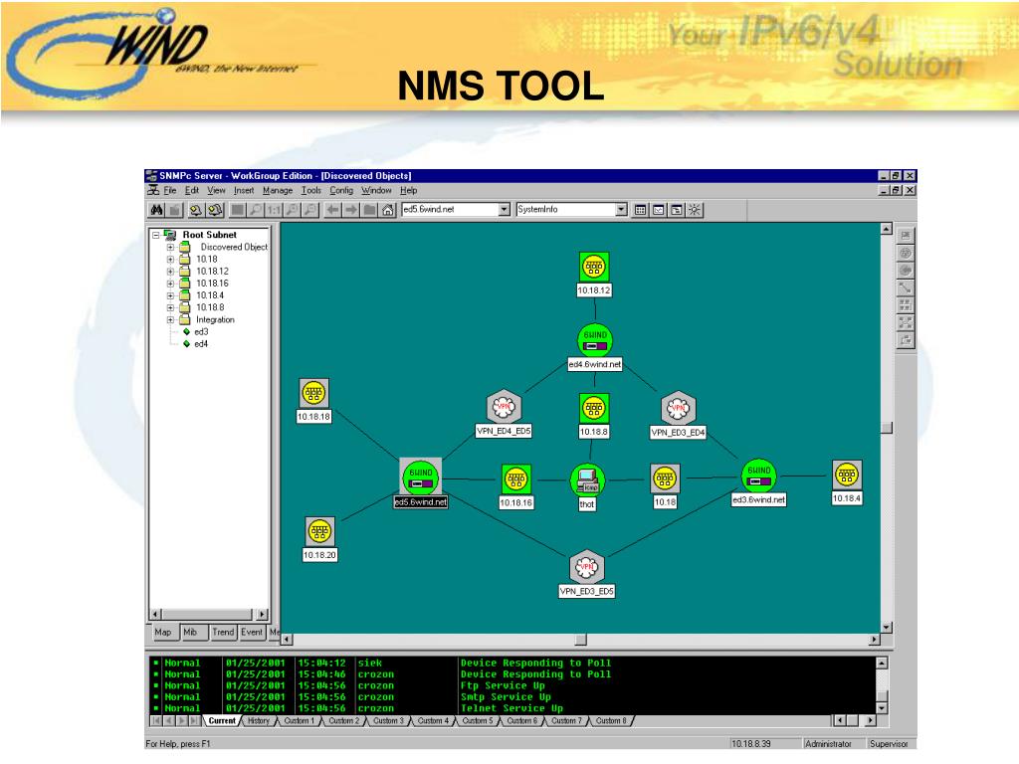Select the ed3 item in tree
The width and height of the screenshot is (1019, 764).
[x=201, y=332]
